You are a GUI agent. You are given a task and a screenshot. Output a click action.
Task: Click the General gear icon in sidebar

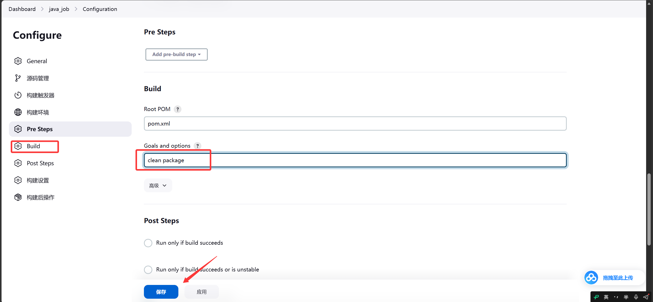(x=18, y=61)
